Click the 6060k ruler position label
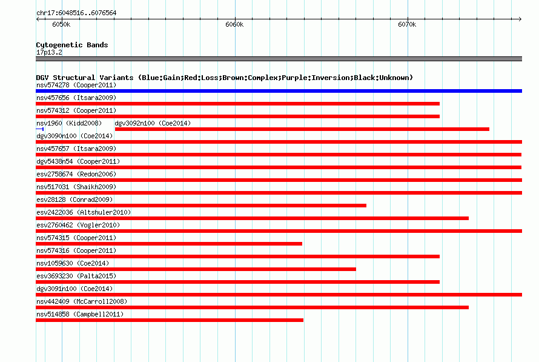Viewport: 539px width, 362px height. click(234, 24)
